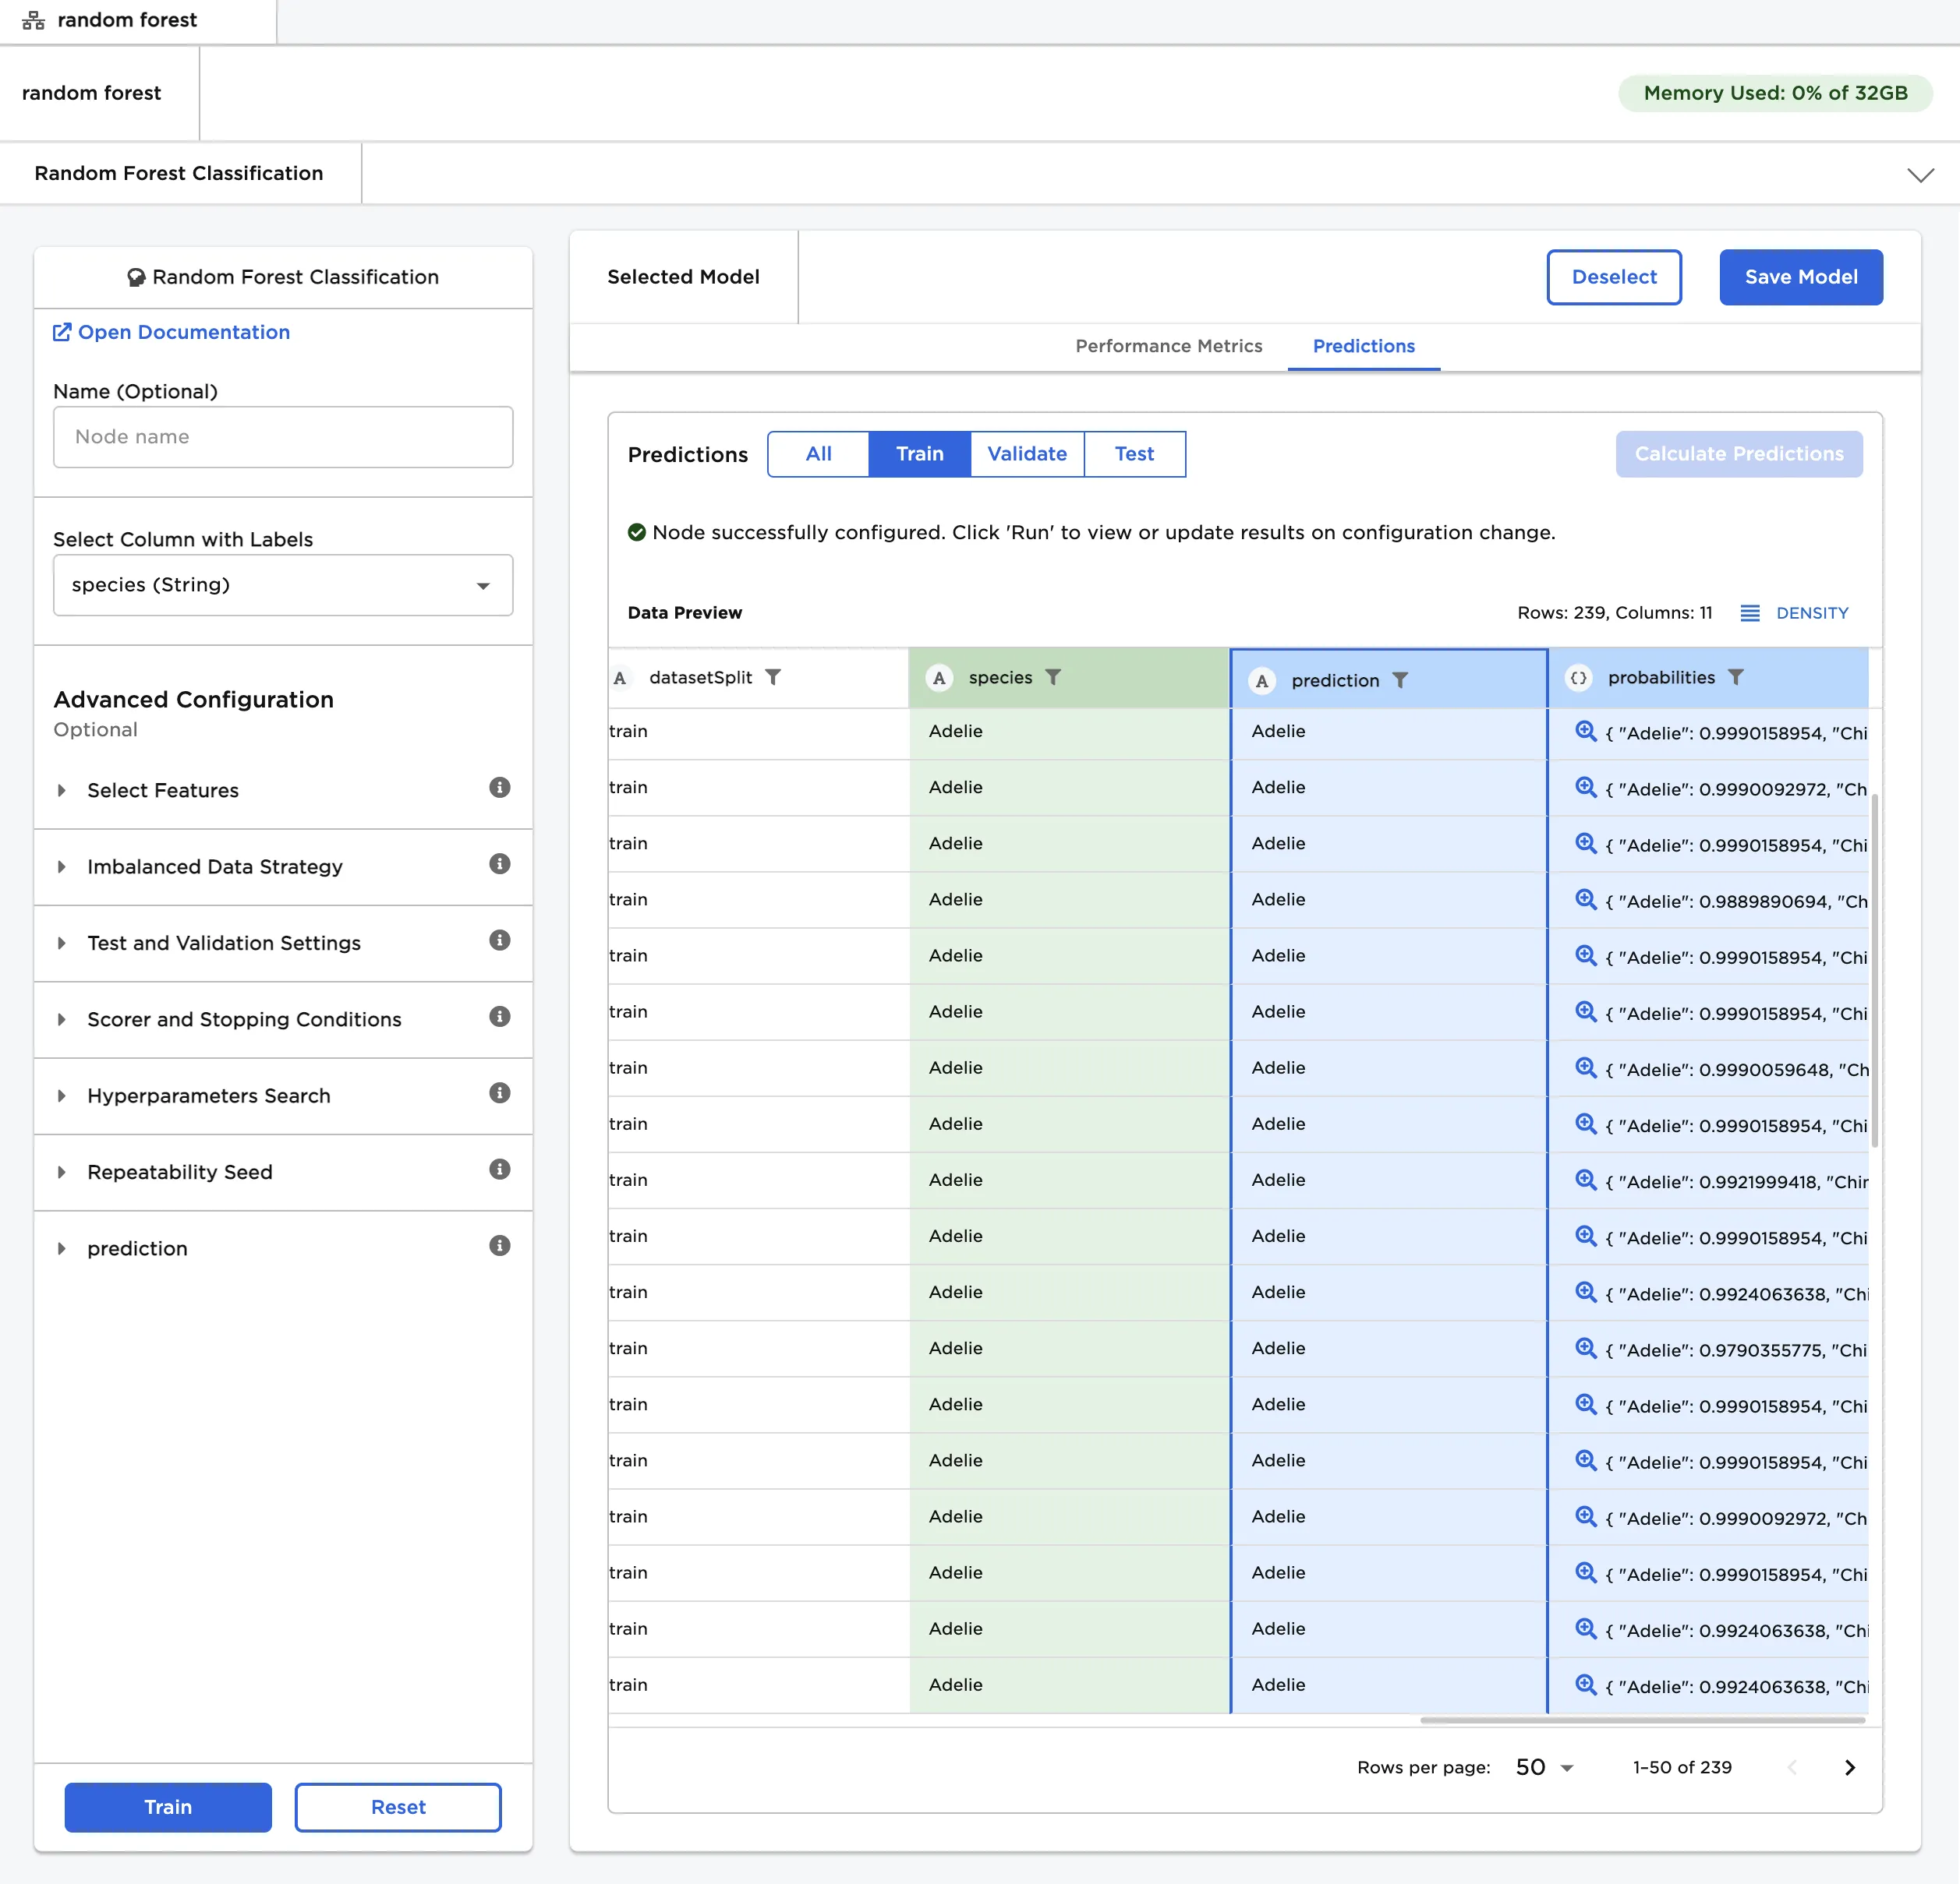The image size is (1960, 1884).
Task: Click the Node name input field
Action: 283,437
